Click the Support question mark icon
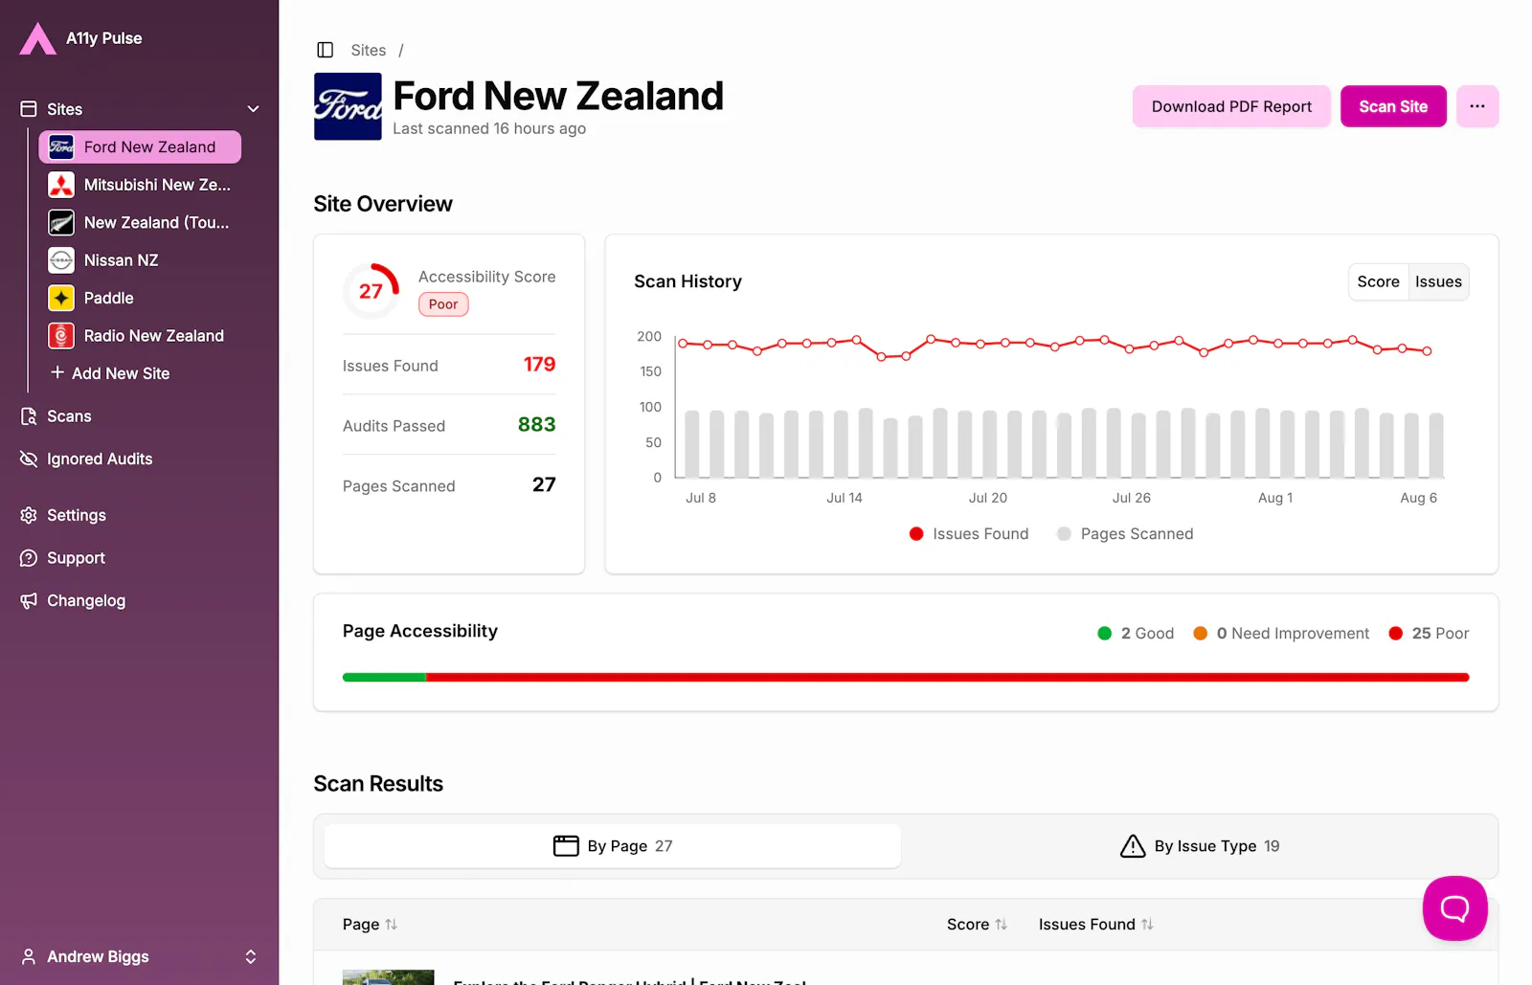 tap(29, 558)
